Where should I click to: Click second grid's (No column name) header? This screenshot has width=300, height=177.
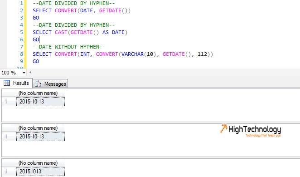coord(41,128)
